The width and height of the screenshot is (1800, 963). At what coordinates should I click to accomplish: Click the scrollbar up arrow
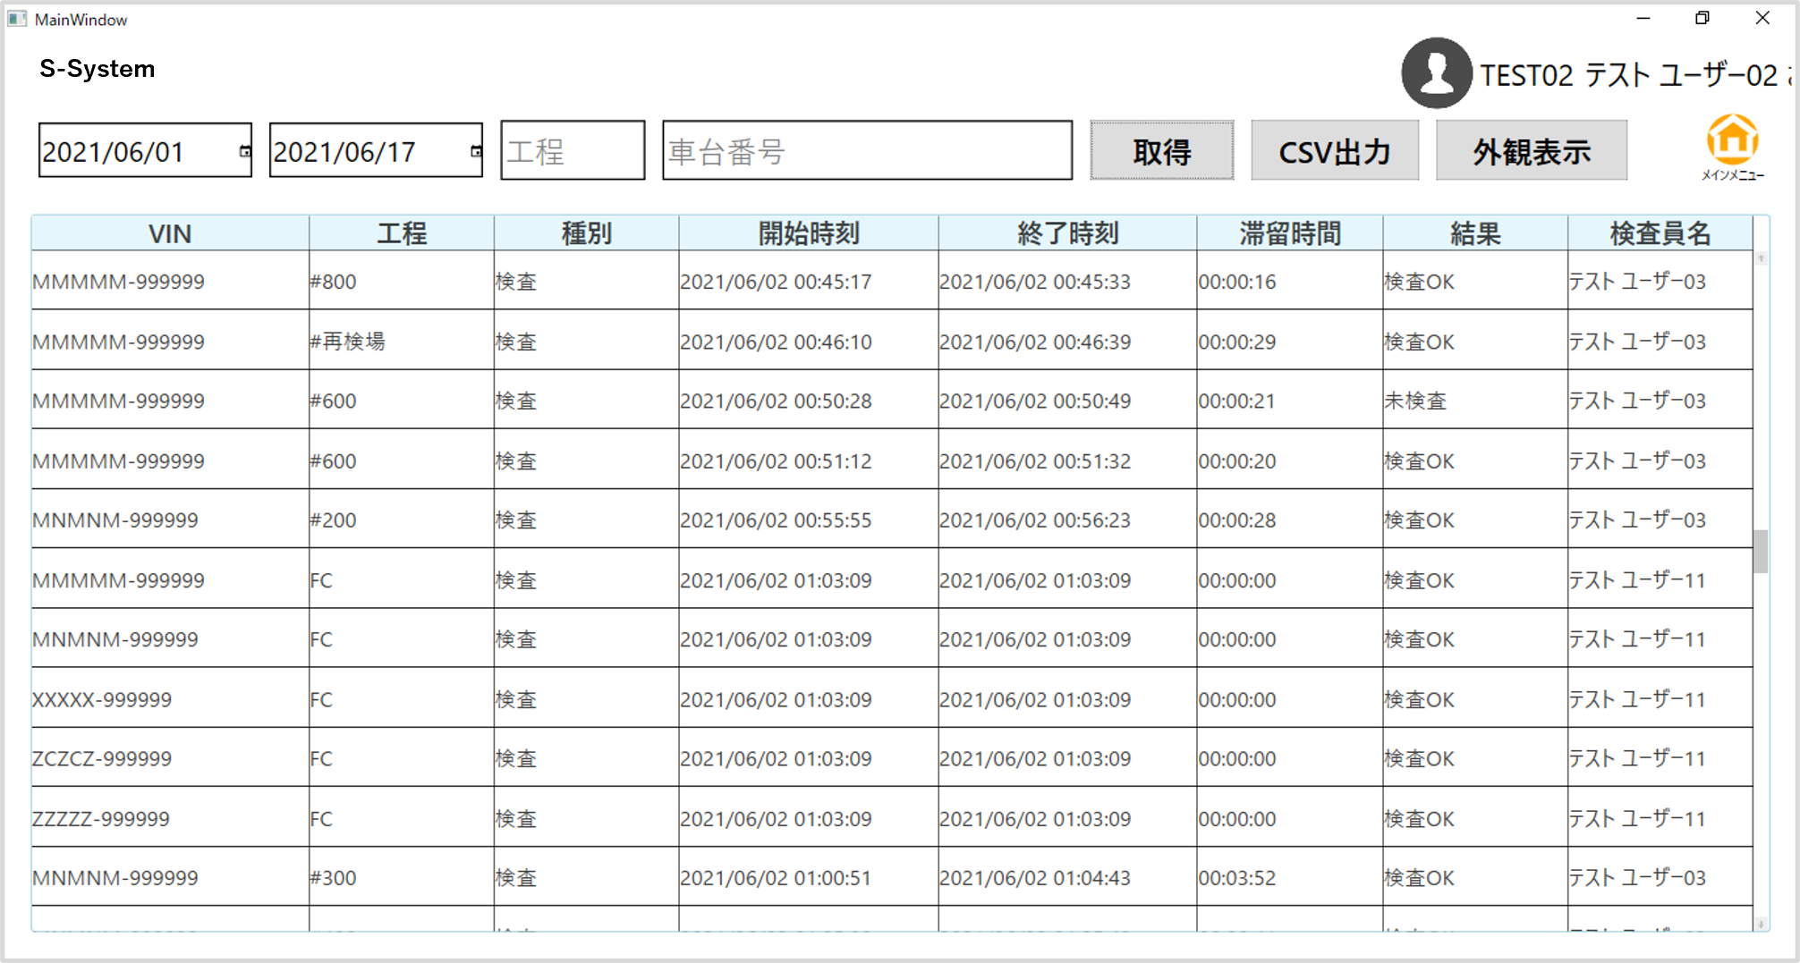point(1761,258)
